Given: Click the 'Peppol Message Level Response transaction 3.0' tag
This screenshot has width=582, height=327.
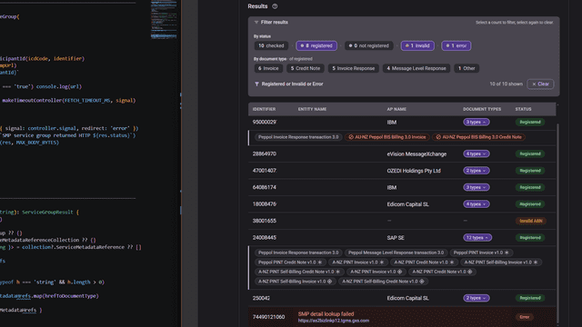Looking at the screenshot, I should (x=396, y=253).
